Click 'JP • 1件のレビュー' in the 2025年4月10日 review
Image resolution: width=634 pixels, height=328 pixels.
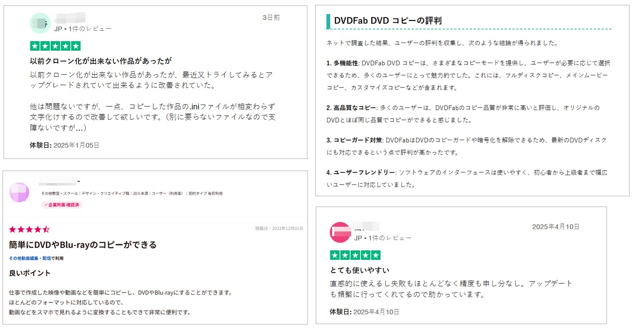(x=383, y=238)
